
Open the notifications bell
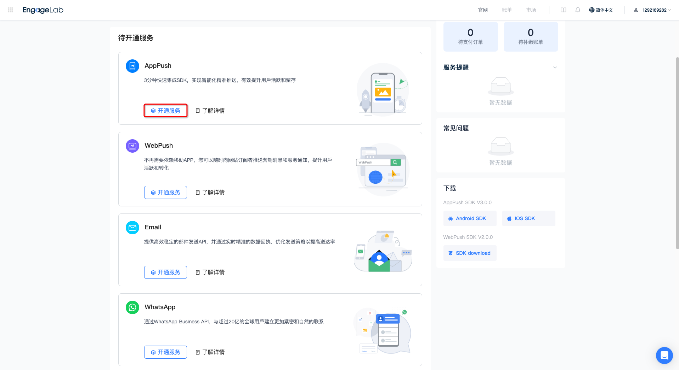[x=578, y=10]
